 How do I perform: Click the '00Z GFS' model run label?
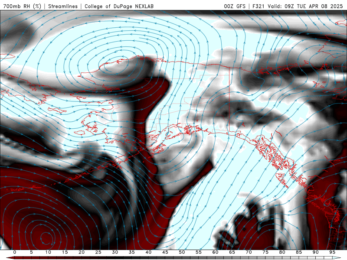click(235, 6)
